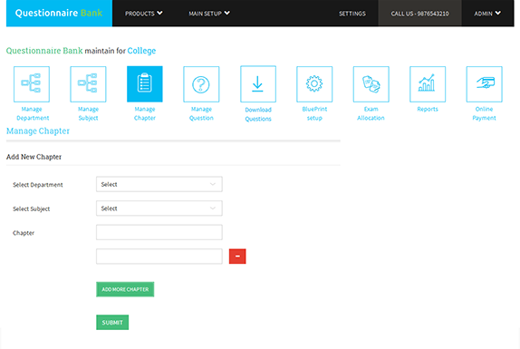Open the Select Subject dropdown
Viewport: 520px width, 349px height.
159,208
